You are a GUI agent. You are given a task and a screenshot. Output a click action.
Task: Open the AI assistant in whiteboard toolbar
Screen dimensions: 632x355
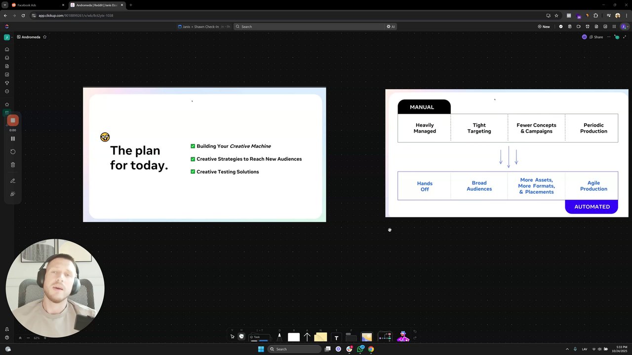point(403,337)
